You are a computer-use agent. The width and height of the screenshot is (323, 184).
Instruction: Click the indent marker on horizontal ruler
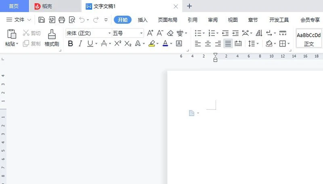click(x=215, y=57)
